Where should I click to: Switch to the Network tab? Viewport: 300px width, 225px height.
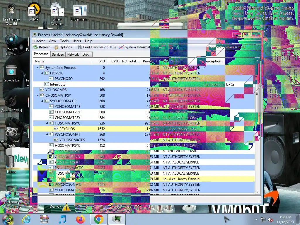[73, 54]
